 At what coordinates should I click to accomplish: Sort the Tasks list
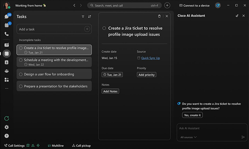[90, 16]
